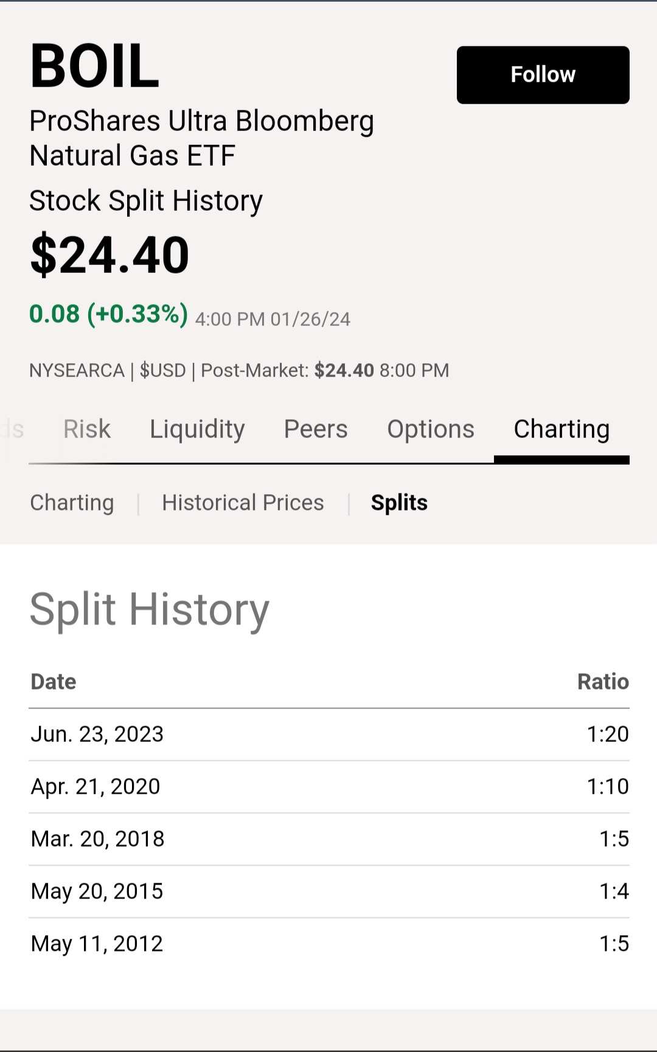
Task: Click the Ratio column header
Action: click(603, 682)
